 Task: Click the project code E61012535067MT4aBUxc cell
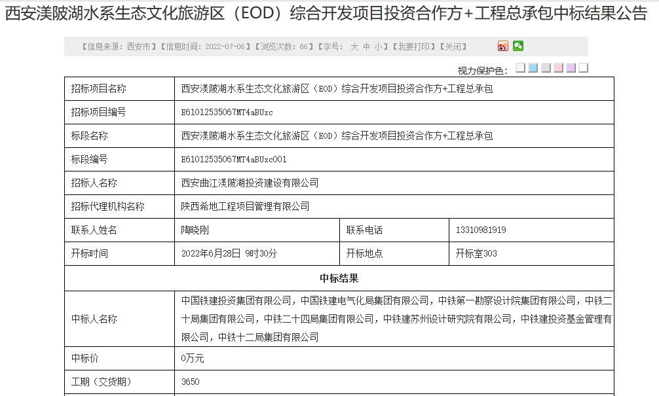click(x=227, y=113)
